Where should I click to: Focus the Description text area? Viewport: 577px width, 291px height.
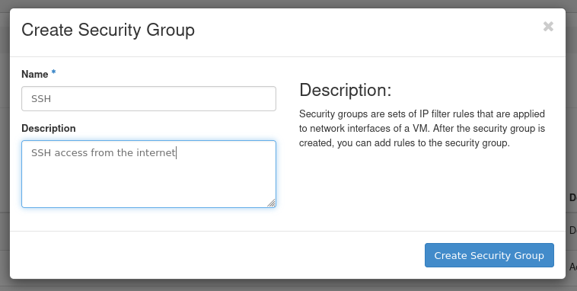tap(148, 174)
